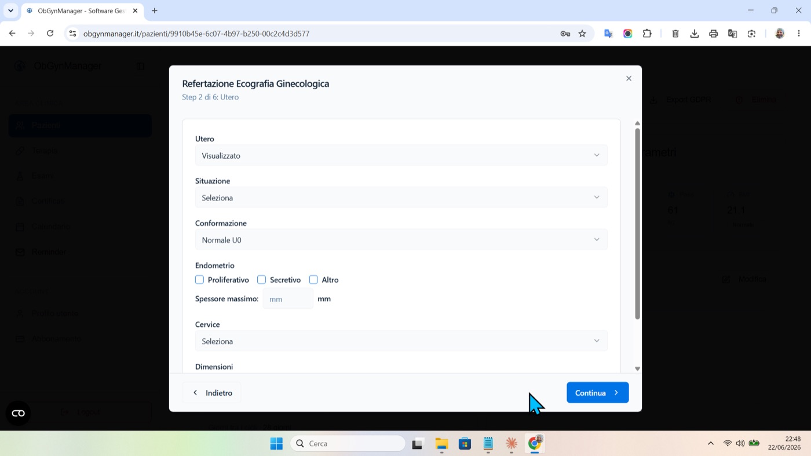811x456 pixels.
Task: Go back with the Indietro button
Action: (211, 393)
